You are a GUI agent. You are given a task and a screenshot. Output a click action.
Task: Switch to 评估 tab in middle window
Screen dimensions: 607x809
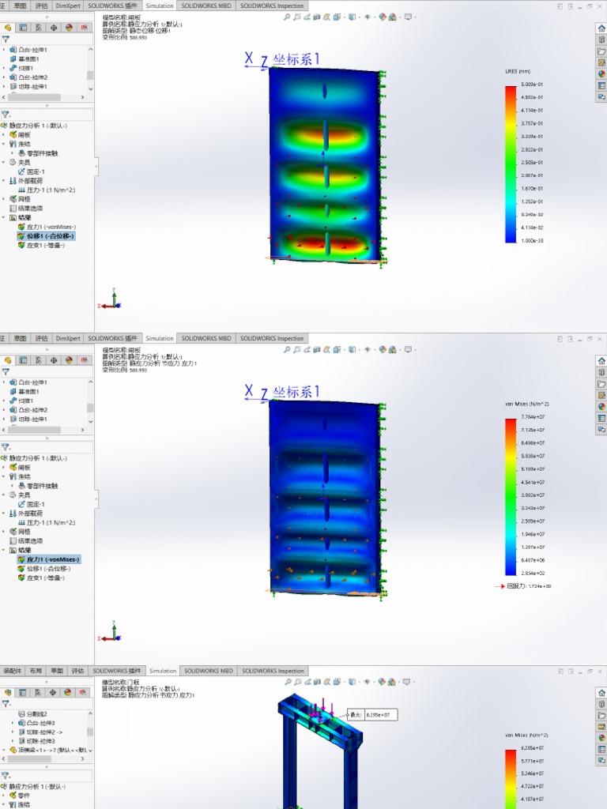point(41,338)
